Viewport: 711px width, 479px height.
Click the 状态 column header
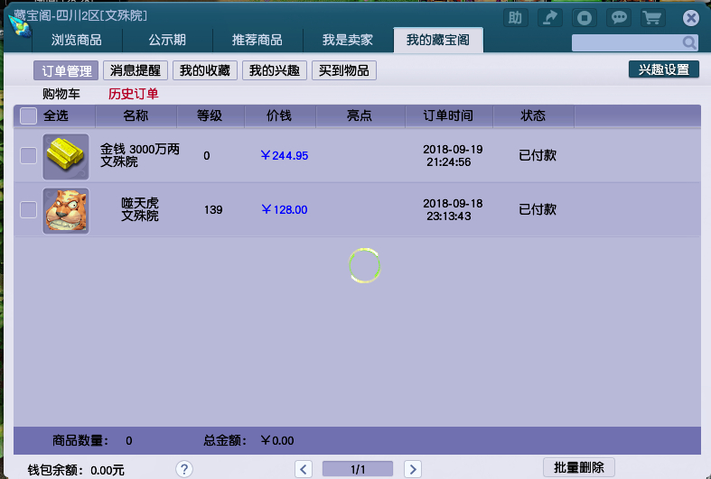coord(533,115)
